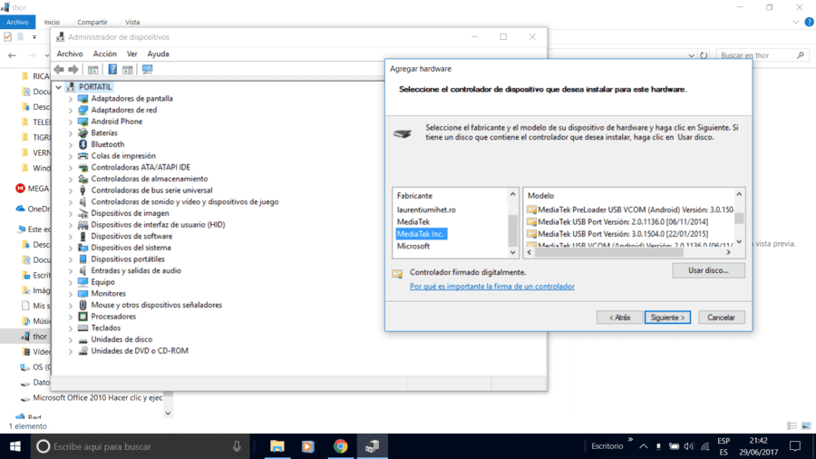Click the Cortana search box on taskbar
The width and height of the screenshot is (816, 459).
coord(141,446)
